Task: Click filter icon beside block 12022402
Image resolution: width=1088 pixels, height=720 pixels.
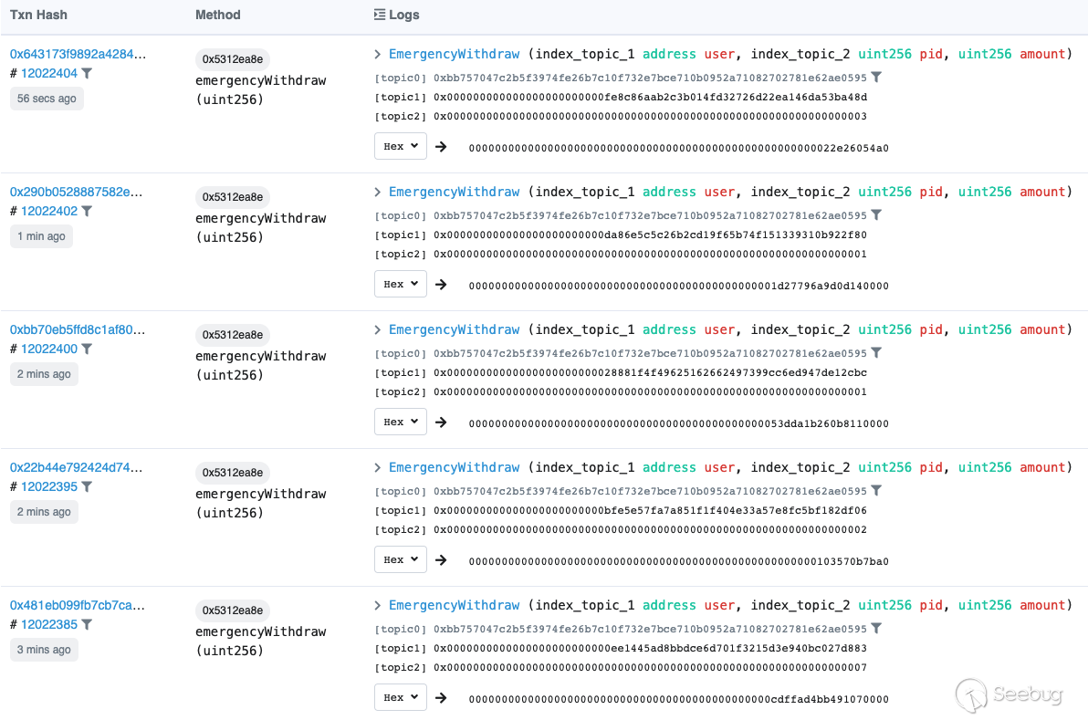Action: click(x=88, y=211)
